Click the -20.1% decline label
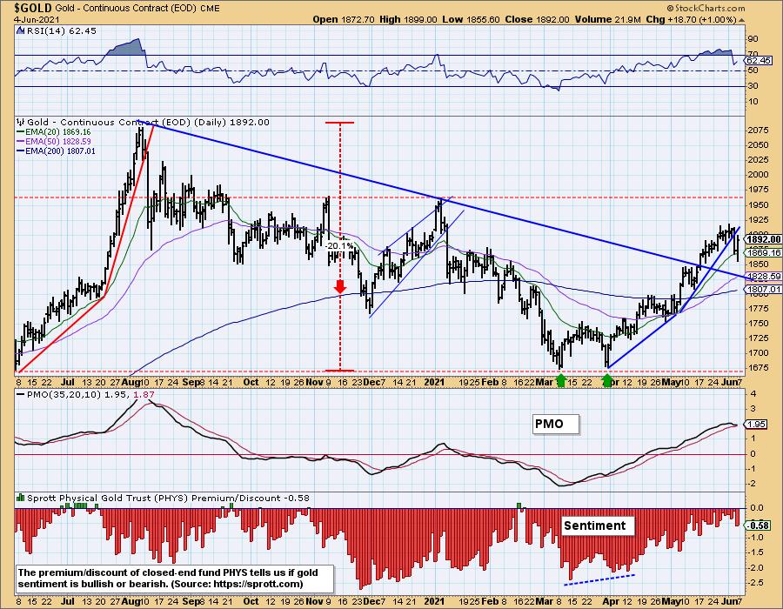Viewport: 783px width, 609px height. (338, 245)
